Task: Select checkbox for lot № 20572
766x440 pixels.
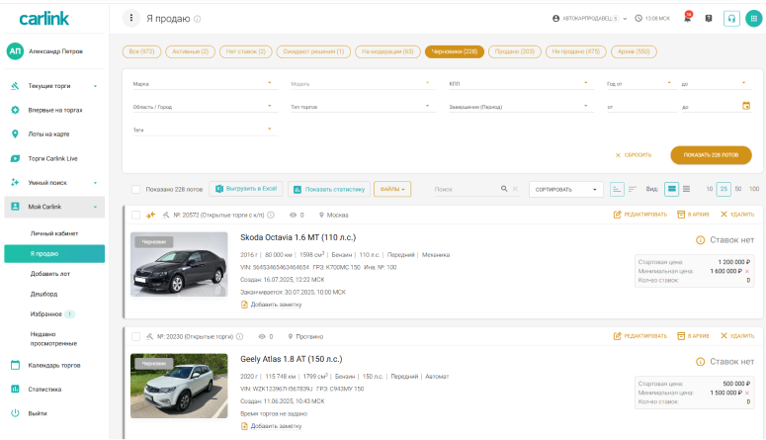Action: 136,215
